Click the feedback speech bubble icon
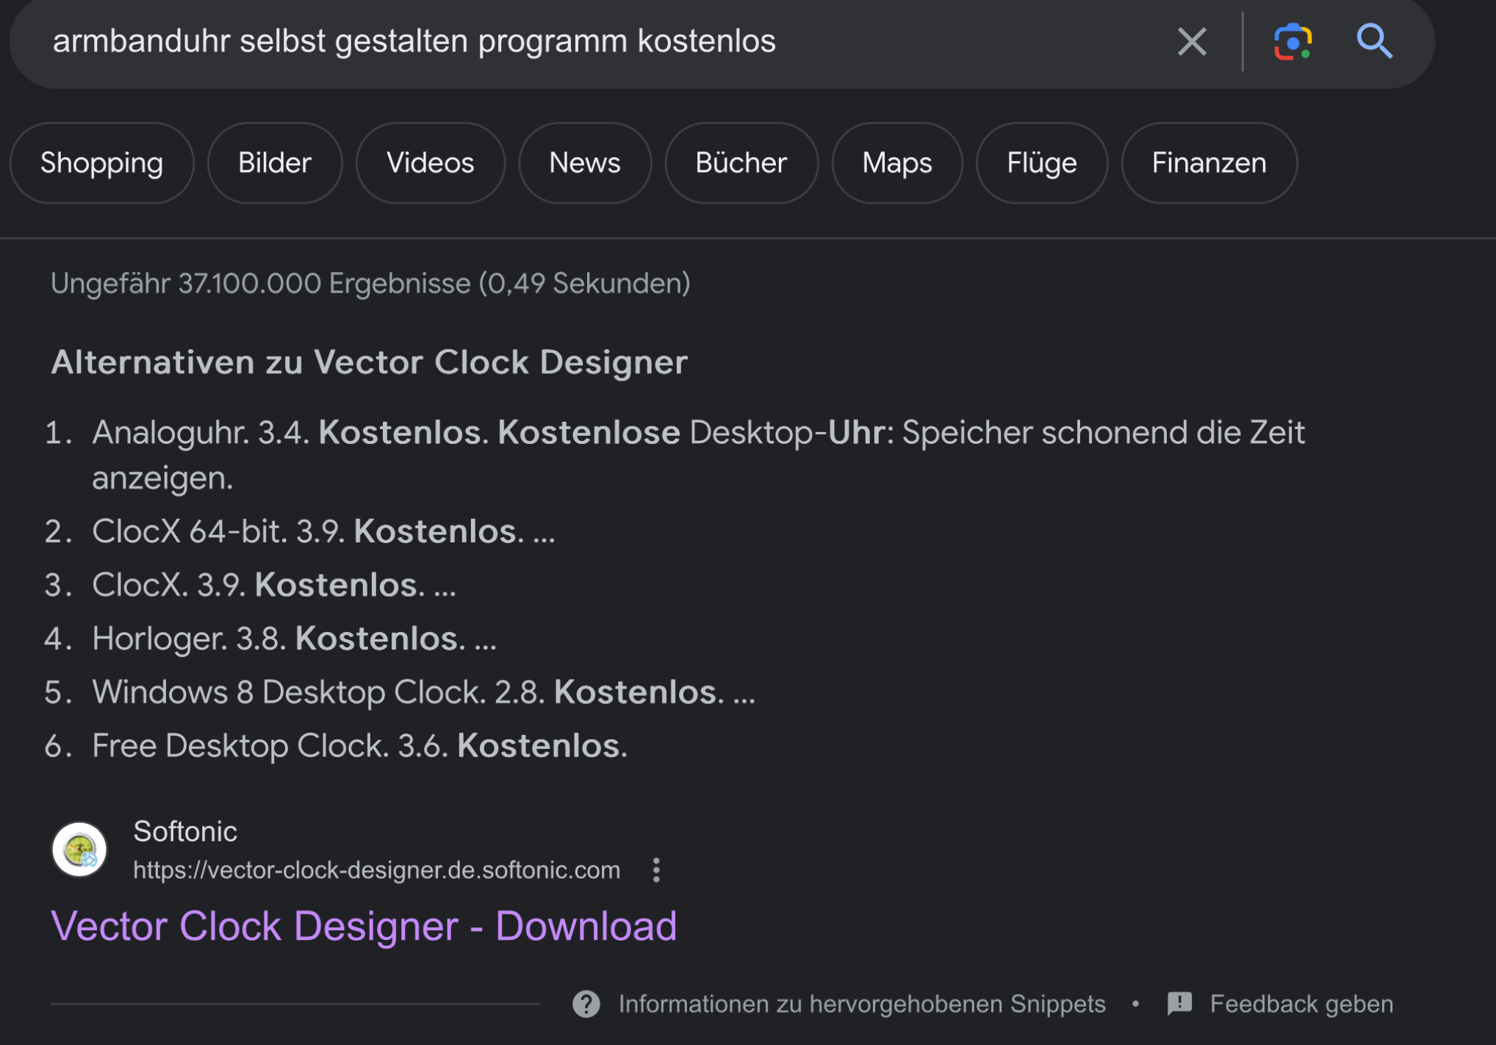The height and width of the screenshot is (1045, 1496). [x=1179, y=1004]
